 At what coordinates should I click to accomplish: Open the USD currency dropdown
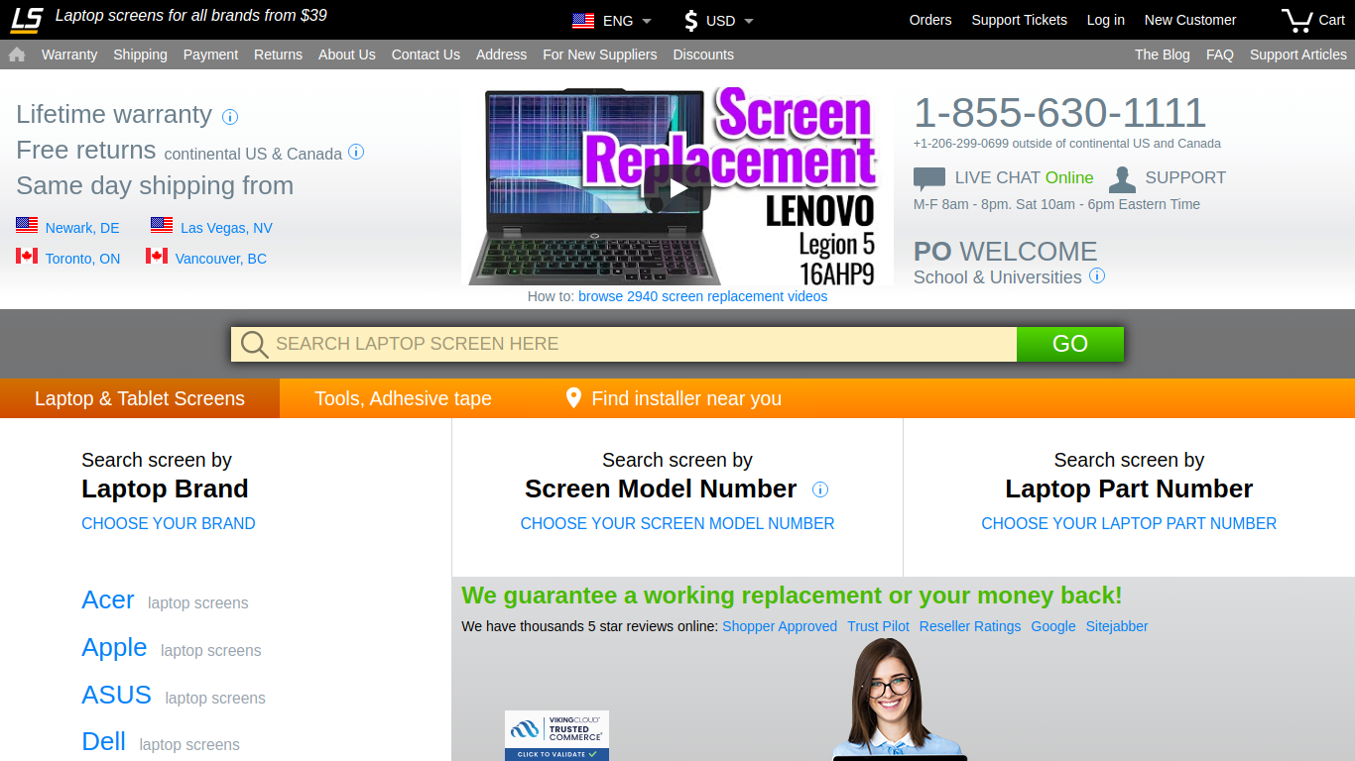point(730,21)
